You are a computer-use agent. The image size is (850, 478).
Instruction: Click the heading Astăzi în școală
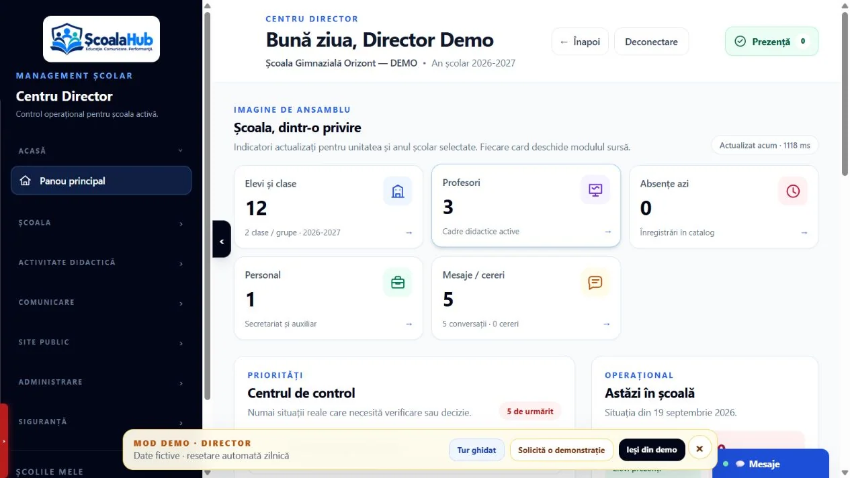650,393
